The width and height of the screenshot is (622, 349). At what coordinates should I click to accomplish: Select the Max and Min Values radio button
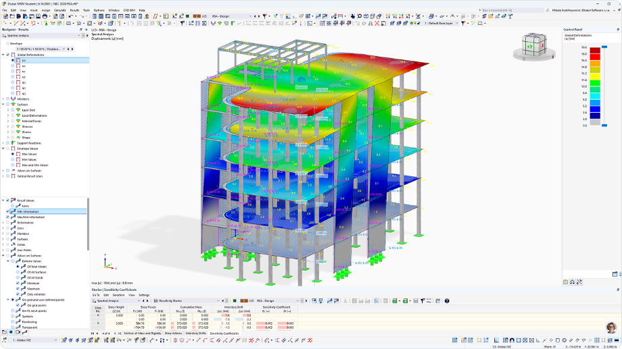(13, 165)
